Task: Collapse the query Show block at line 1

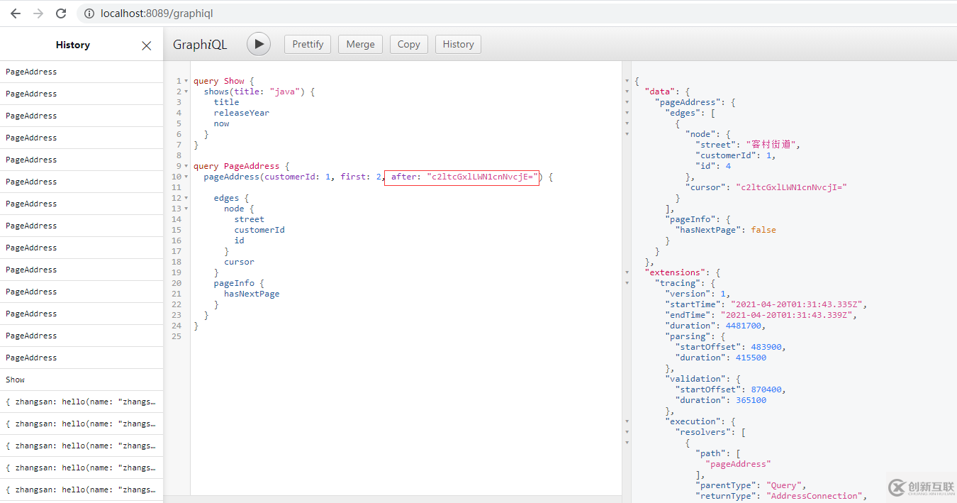Action: 186,81
